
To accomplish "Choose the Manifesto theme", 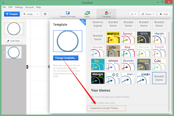I will 113,37.
